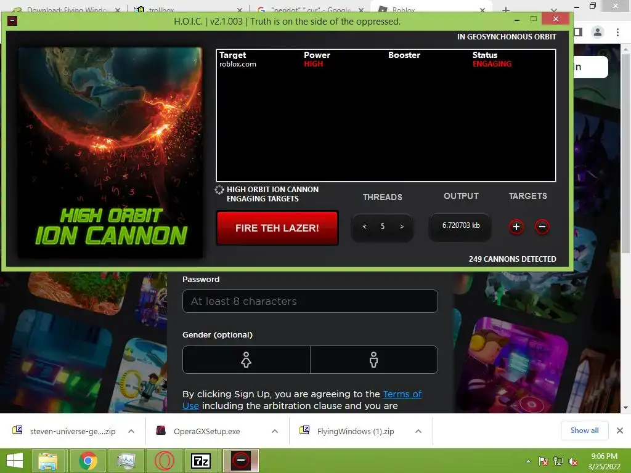Click the Chrome tab search chevron

(x=554, y=10)
